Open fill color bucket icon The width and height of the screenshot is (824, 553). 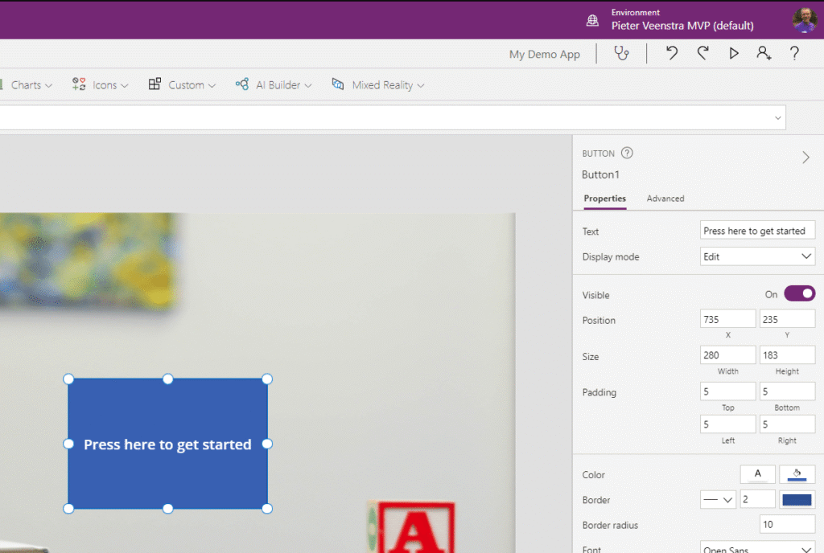point(797,474)
